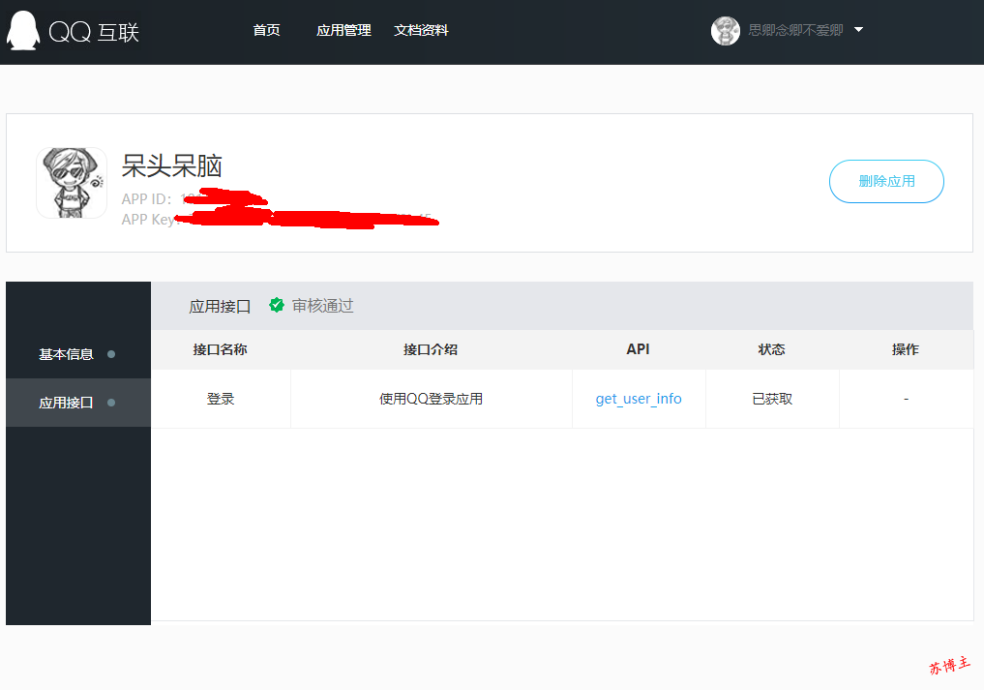984x690 pixels.
Task: Click the QQ 互联 brand text
Action: [94, 32]
